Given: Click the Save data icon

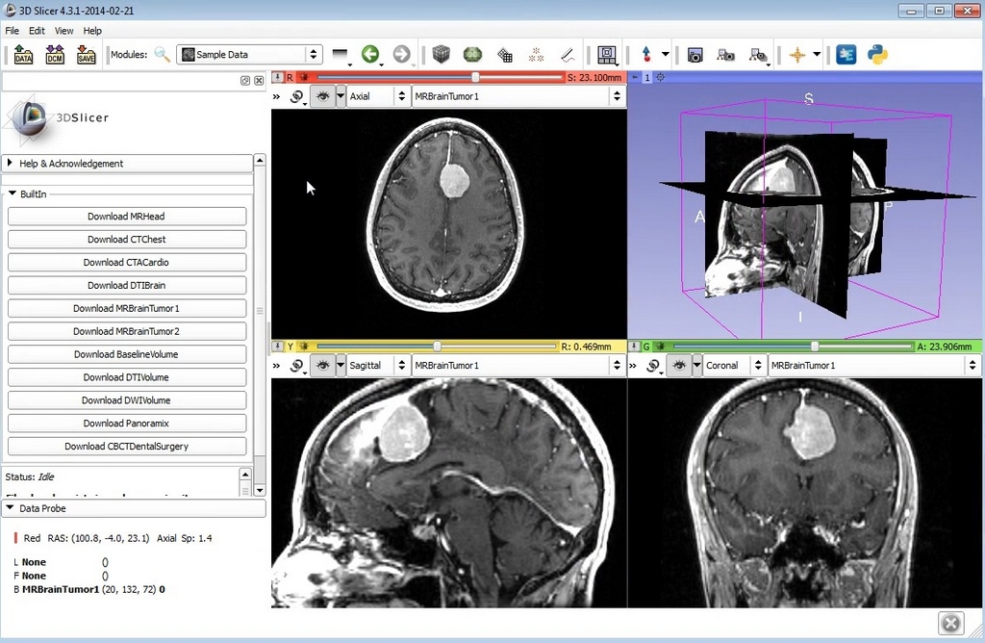Looking at the screenshot, I should [87, 55].
